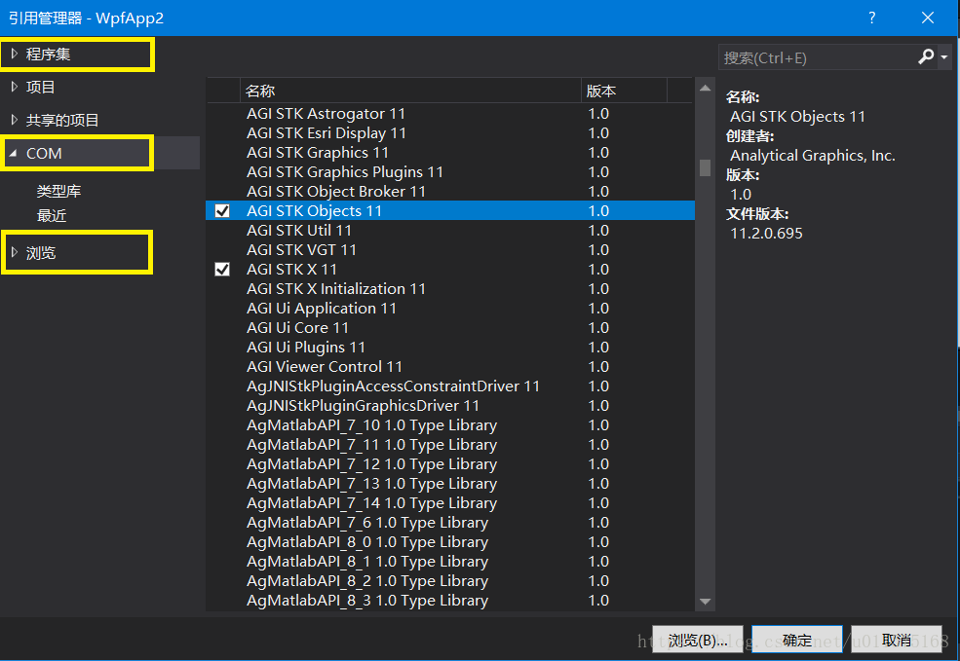The height and width of the screenshot is (661, 960).
Task: Select 类型库 under COM
Action: 58,192
